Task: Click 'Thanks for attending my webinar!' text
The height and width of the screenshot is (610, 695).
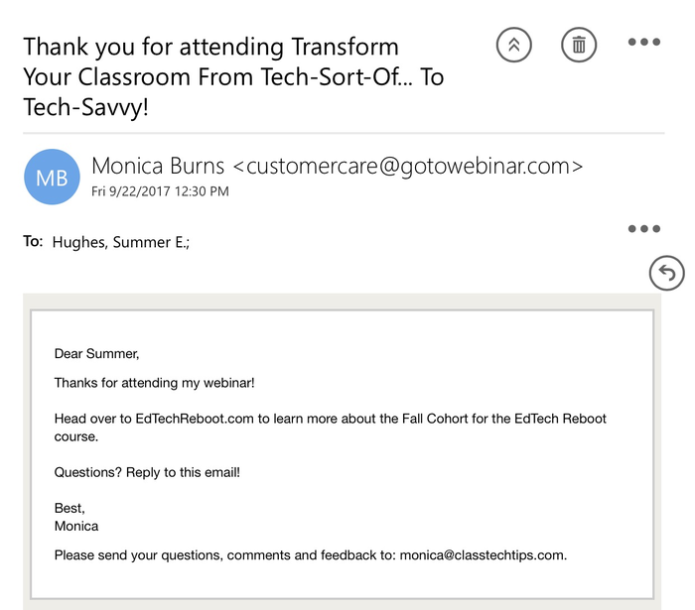Action: 155,383
